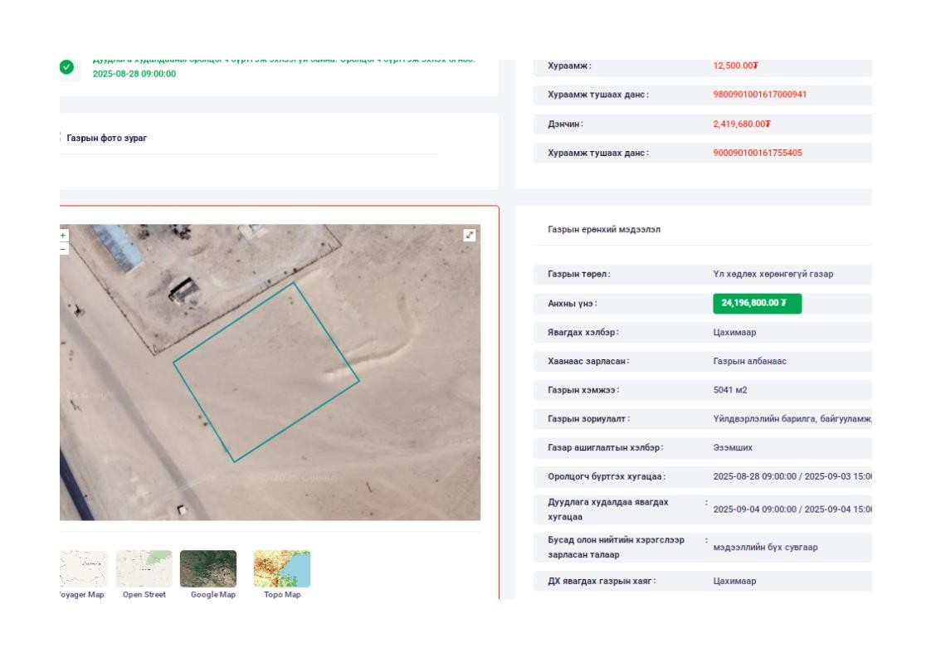This screenshot has height=658, width=931.
Task: Choose the Google Map satellite thumbnail
Action: pyautogui.click(x=208, y=568)
